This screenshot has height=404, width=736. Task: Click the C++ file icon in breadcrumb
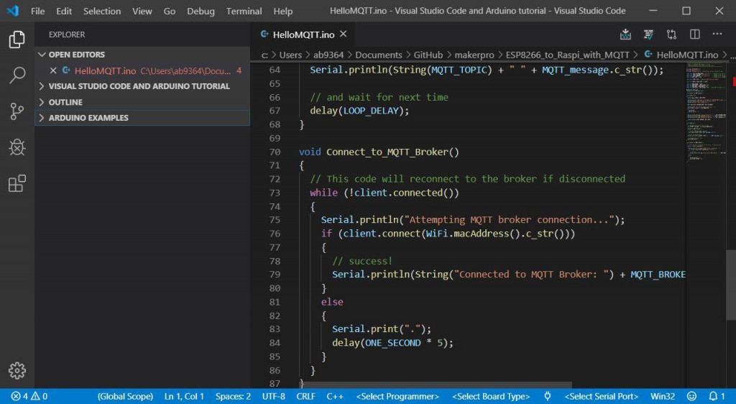(x=648, y=55)
